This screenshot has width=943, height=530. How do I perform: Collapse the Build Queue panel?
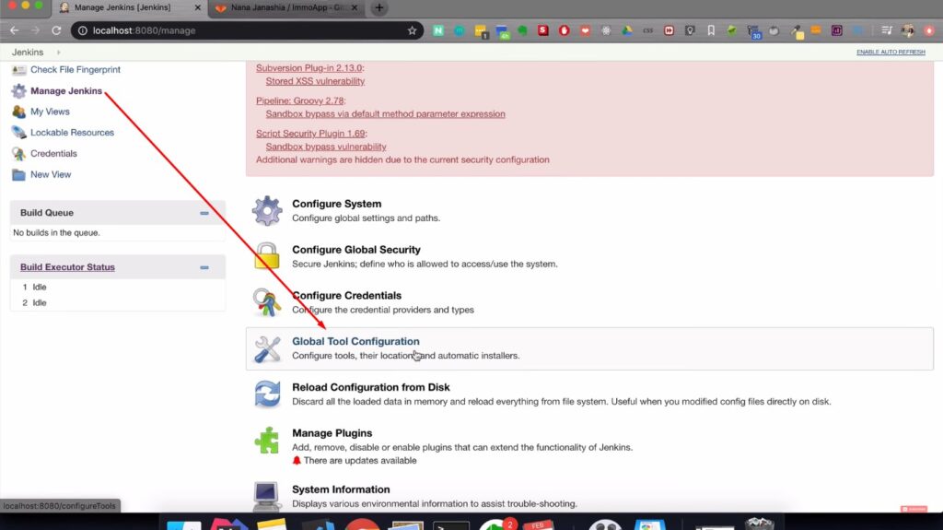click(x=204, y=213)
